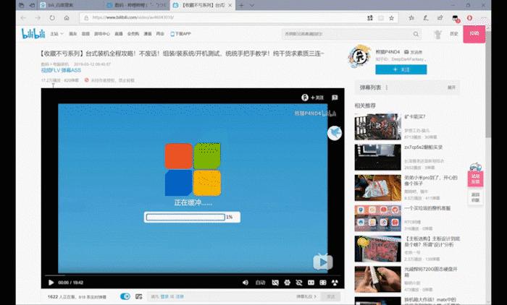Add the page to favorites via the star in the address bar
The width and height of the screenshot is (507, 305).
(392, 18)
